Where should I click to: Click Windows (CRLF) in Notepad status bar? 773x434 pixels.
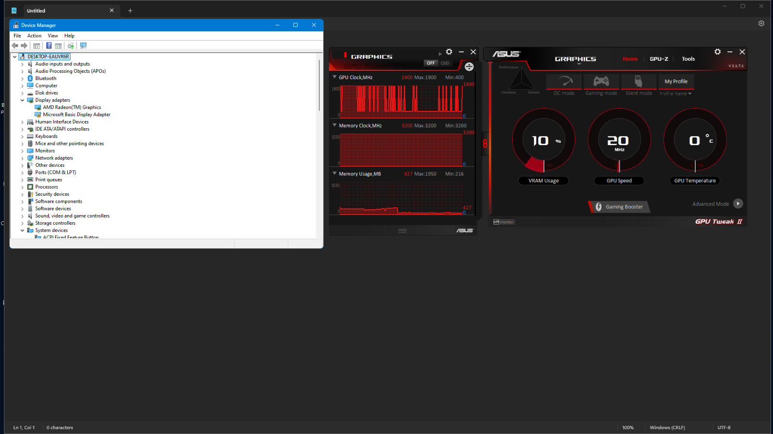pyautogui.click(x=667, y=428)
